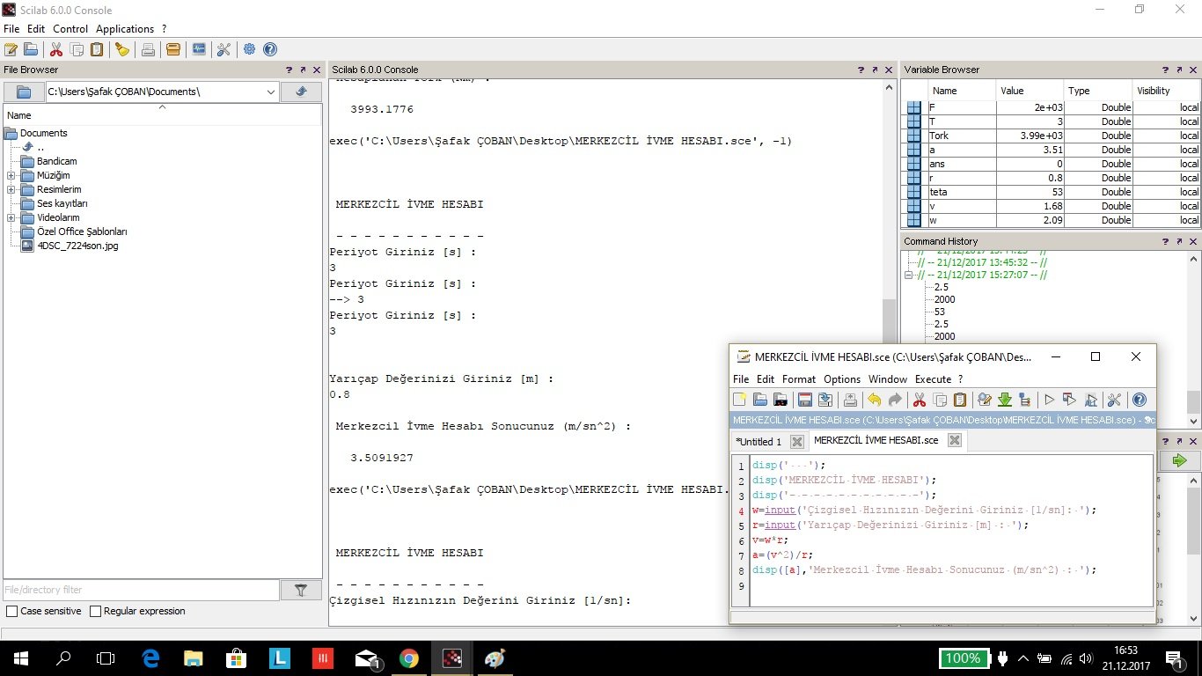Click the Value column header in Variable Browser
The height and width of the screenshot is (676, 1202).
[1030, 91]
